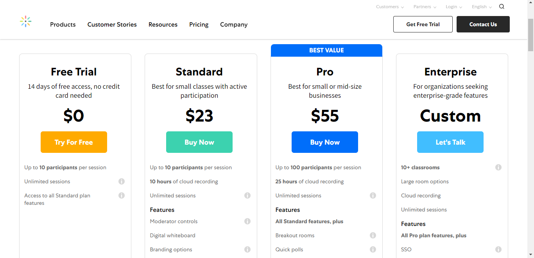This screenshot has width=534, height=258.
Task: Open the Partners dropdown menu
Action: coord(425,7)
